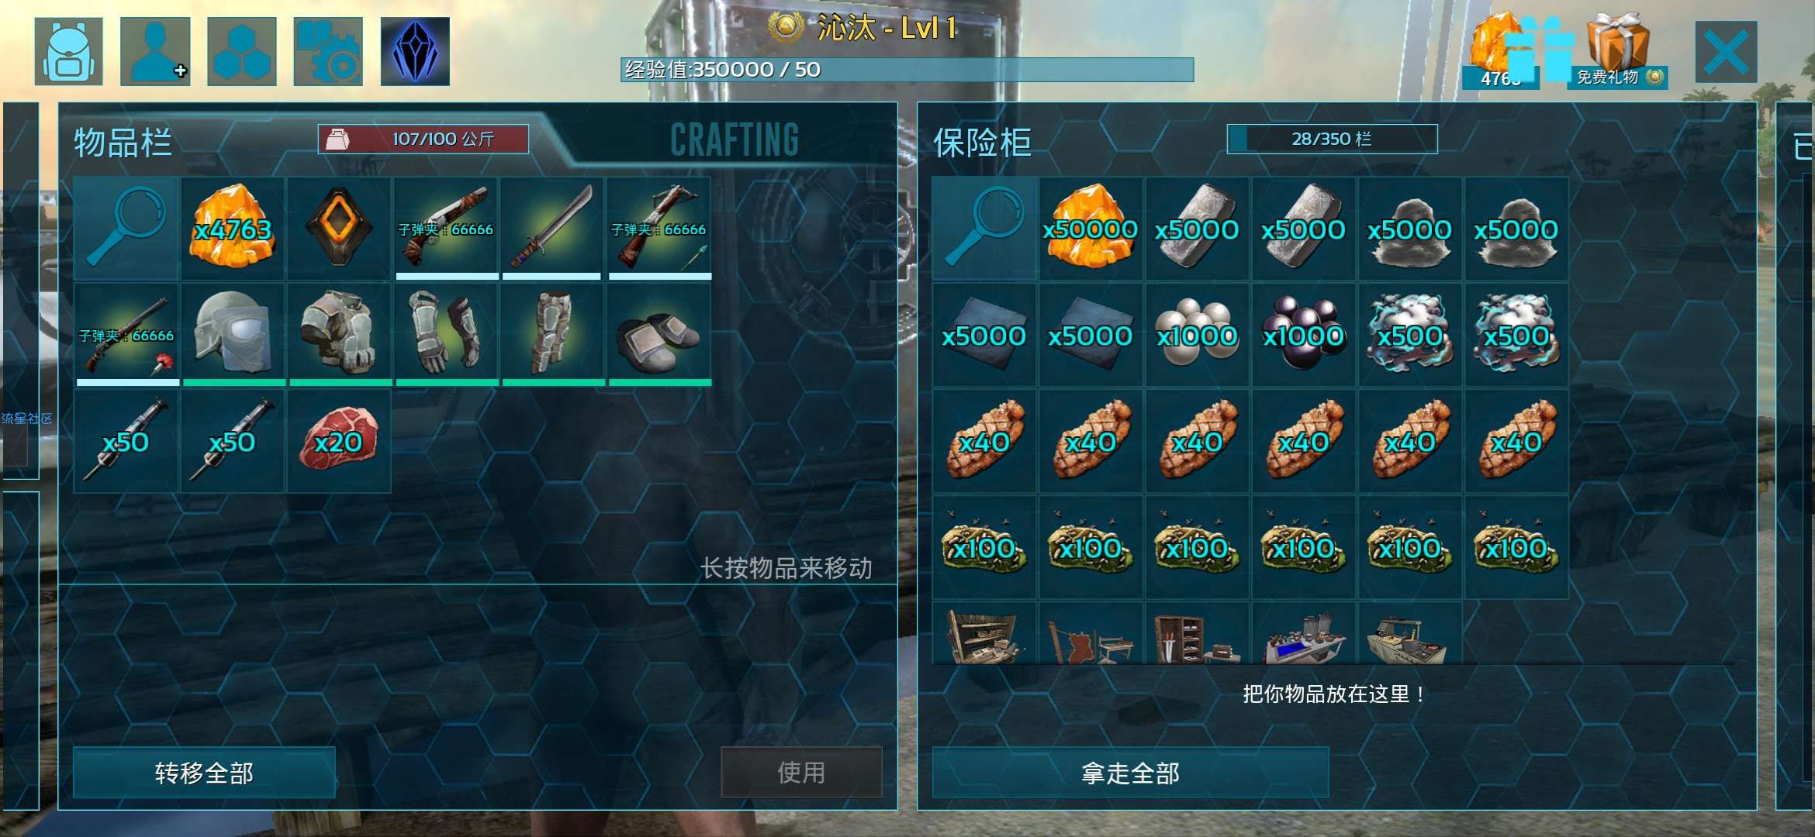Select the raw meat x20 stack
1815x837 pixels.
pyautogui.click(x=339, y=441)
